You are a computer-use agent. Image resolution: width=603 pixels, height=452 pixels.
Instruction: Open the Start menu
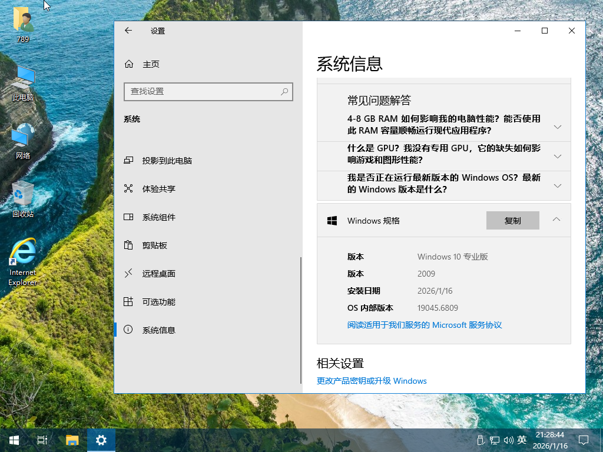13,440
